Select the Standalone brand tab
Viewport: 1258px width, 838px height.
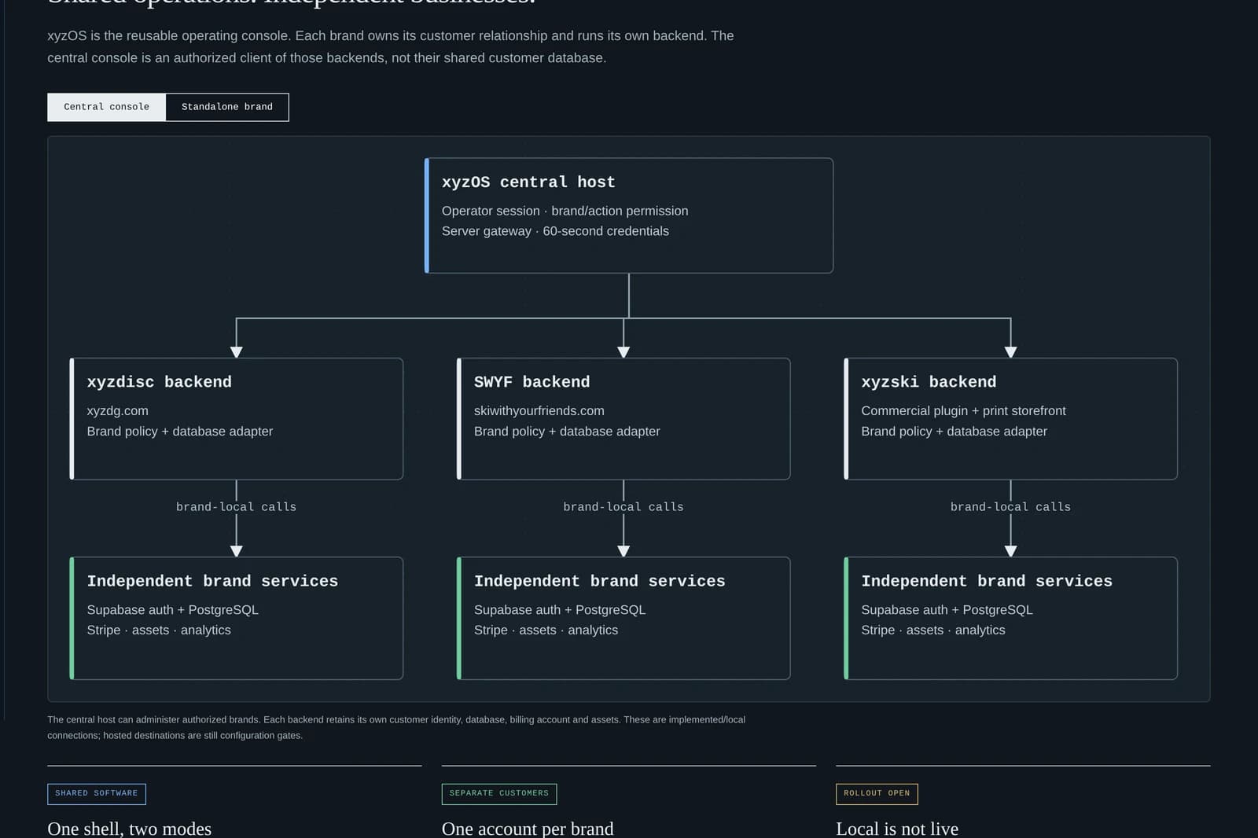tap(227, 107)
